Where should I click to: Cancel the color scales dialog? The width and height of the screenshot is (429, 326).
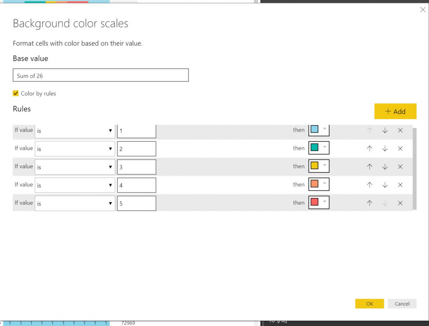click(x=402, y=304)
